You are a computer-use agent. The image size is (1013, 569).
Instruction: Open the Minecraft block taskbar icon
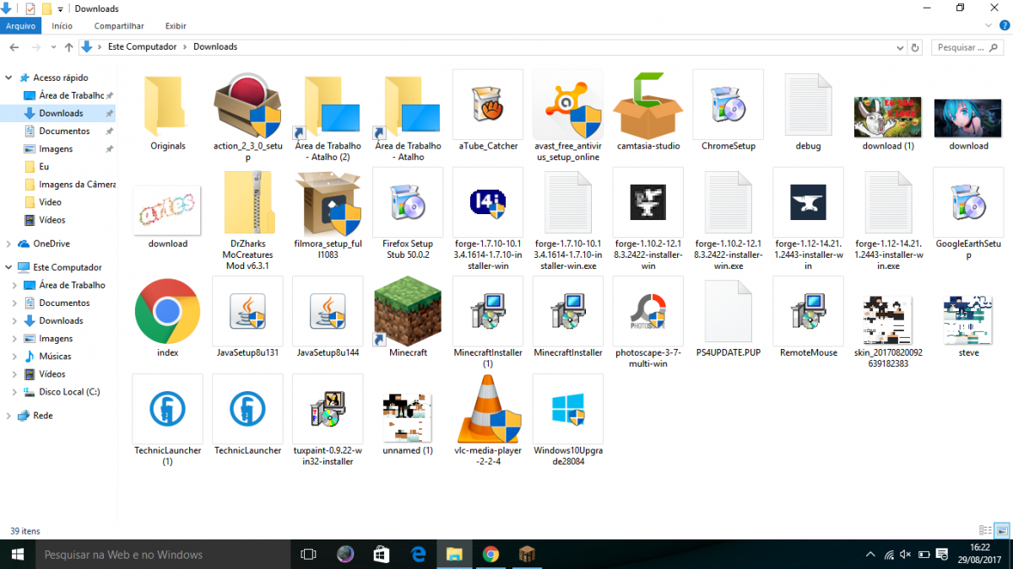click(x=527, y=554)
